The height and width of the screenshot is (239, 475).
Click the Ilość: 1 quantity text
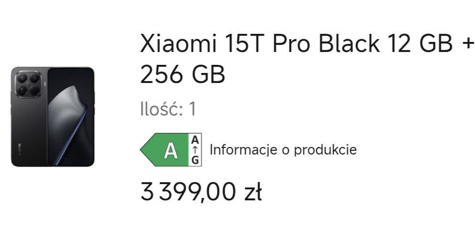[x=168, y=109]
